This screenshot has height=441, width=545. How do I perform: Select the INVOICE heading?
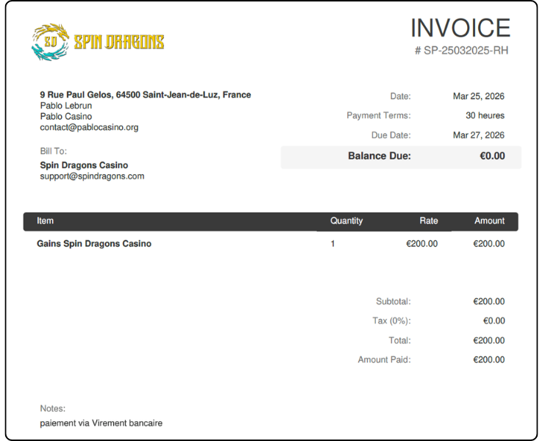(x=460, y=28)
